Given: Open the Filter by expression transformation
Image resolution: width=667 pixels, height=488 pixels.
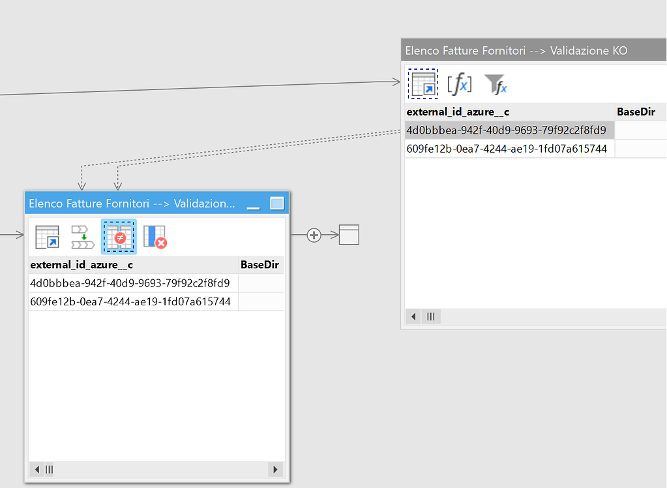Looking at the screenshot, I should point(495,83).
